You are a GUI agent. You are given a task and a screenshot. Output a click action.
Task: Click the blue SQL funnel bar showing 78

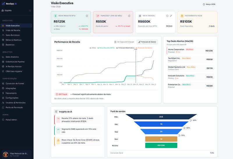click(x=161, y=124)
